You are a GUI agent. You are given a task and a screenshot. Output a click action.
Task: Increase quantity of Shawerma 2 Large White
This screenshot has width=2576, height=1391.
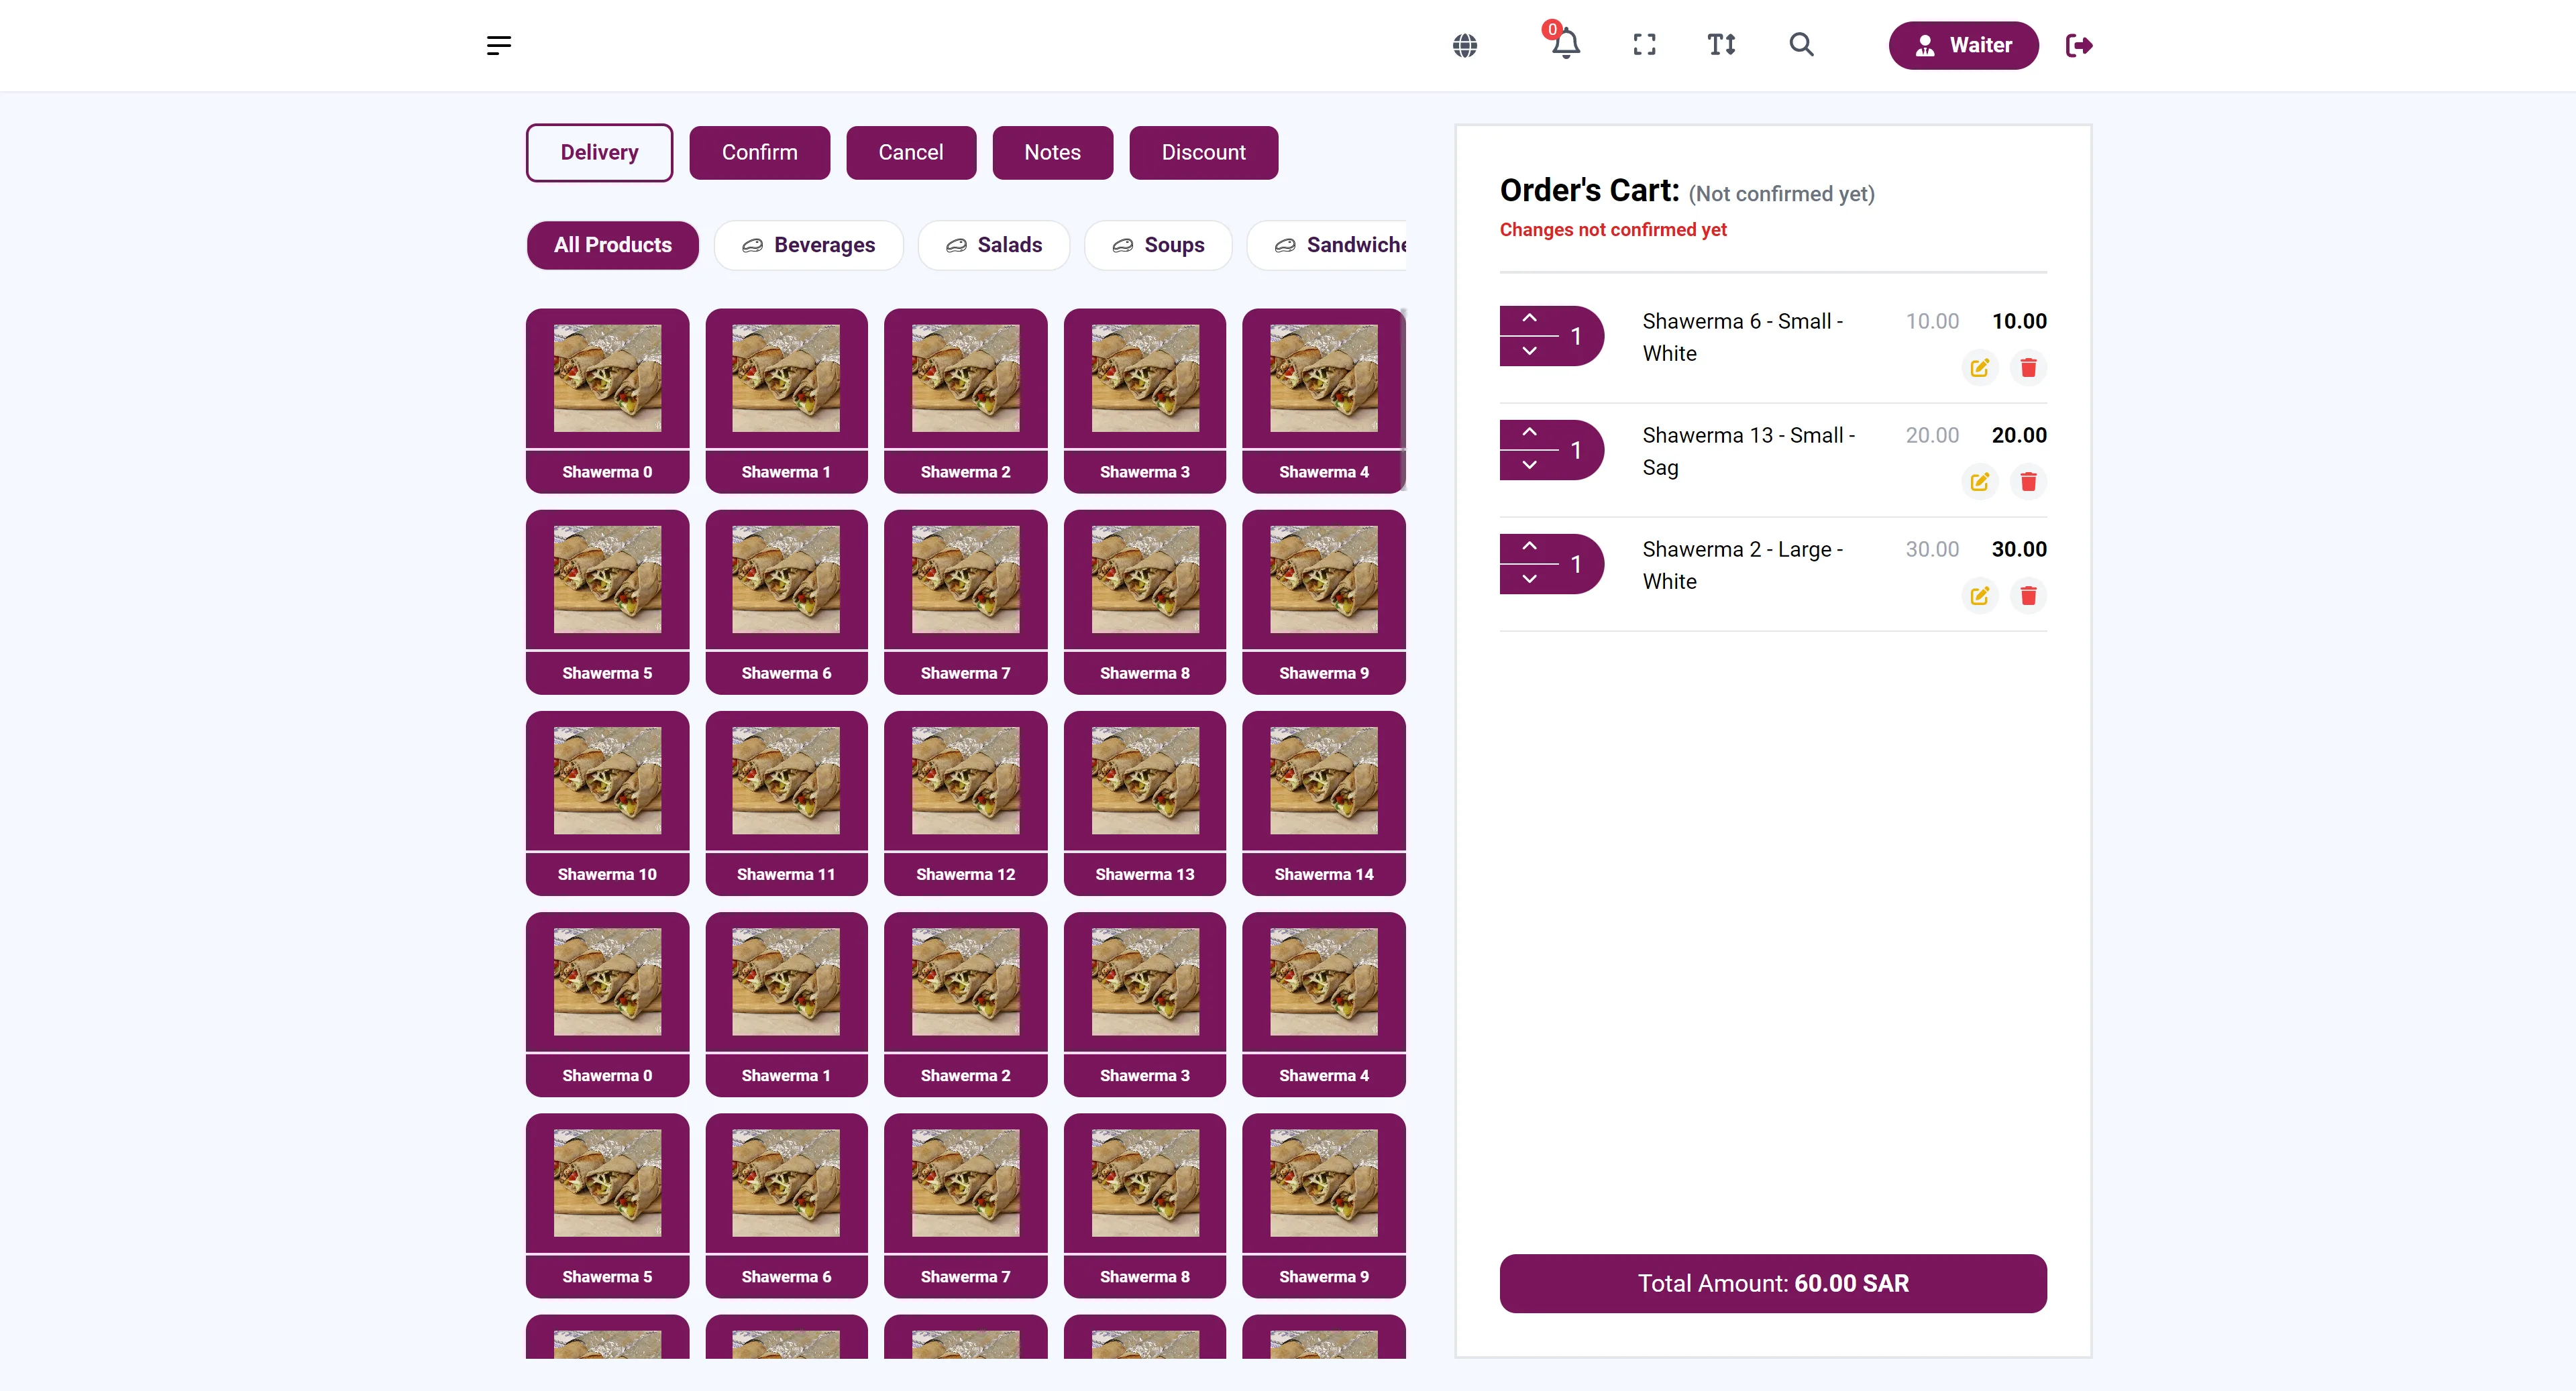[x=1529, y=546]
